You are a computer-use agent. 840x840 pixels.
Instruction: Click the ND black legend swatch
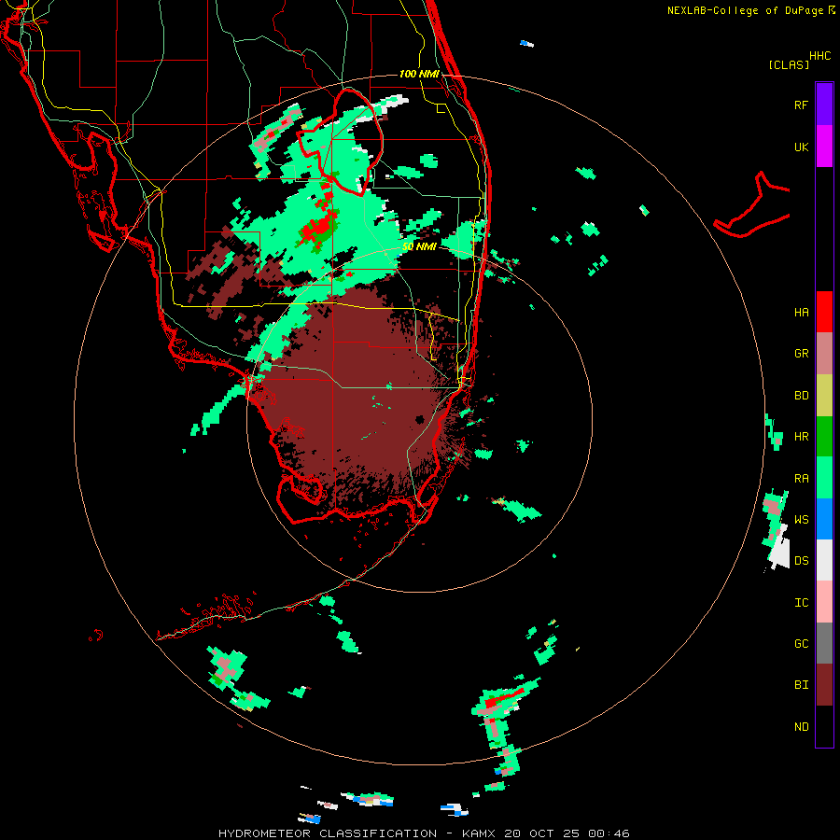(x=824, y=726)
